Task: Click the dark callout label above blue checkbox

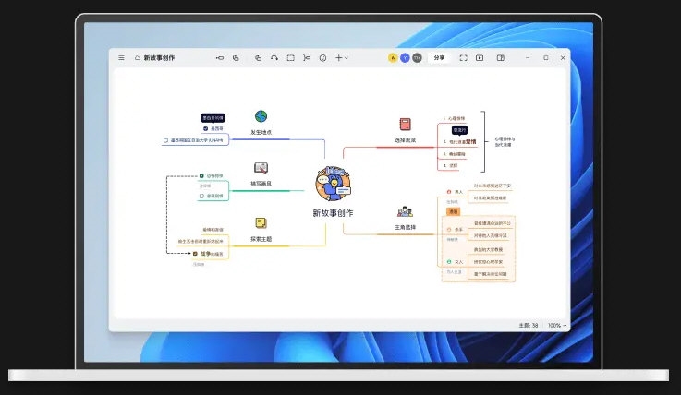Action: 213,118
